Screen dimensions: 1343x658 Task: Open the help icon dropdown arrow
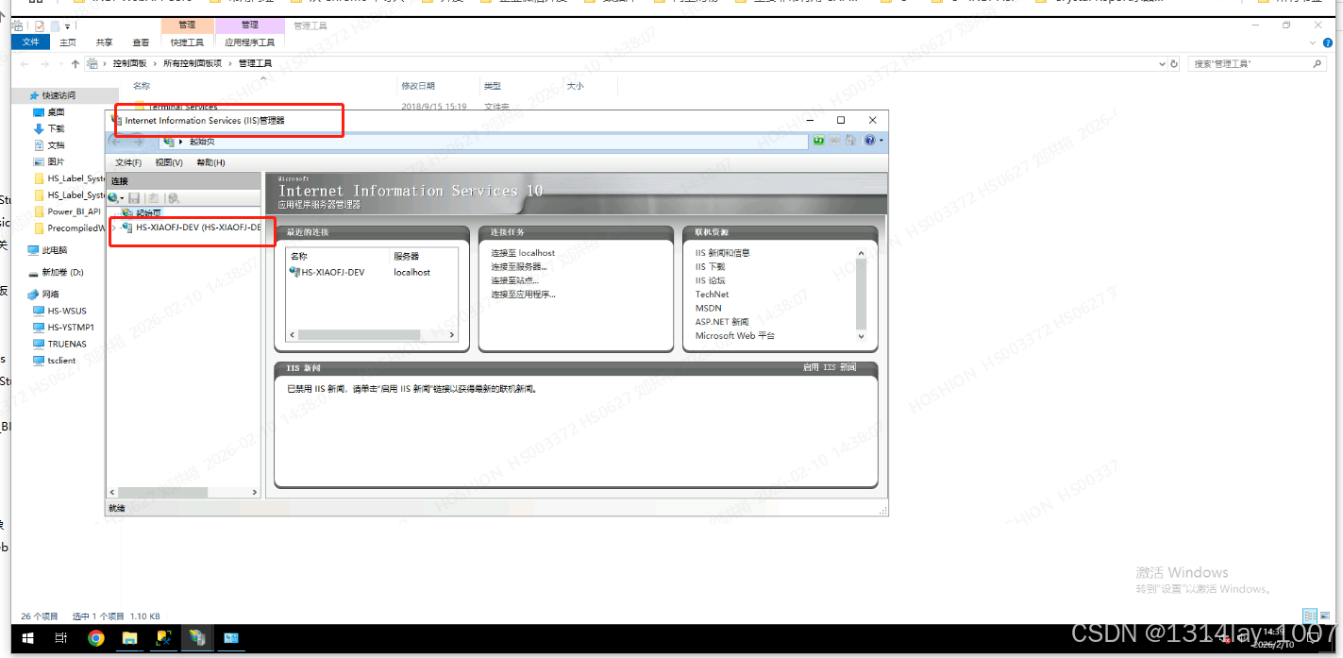click(881, 141)
